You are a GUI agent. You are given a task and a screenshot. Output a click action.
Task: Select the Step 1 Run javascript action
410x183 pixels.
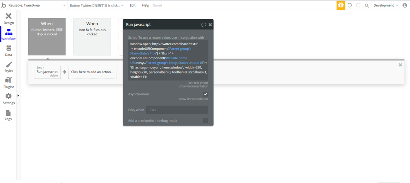[47, 72]
